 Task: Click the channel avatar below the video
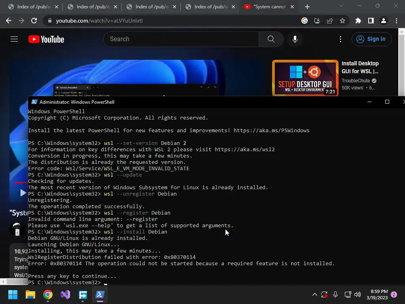[17, 229]
